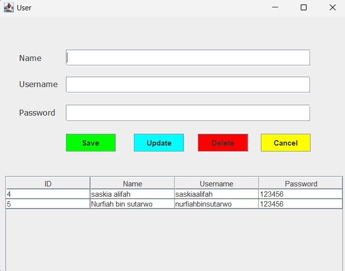Click the Password column header
The height and width of the screenshot is (271, 345).
click(301, 183)
